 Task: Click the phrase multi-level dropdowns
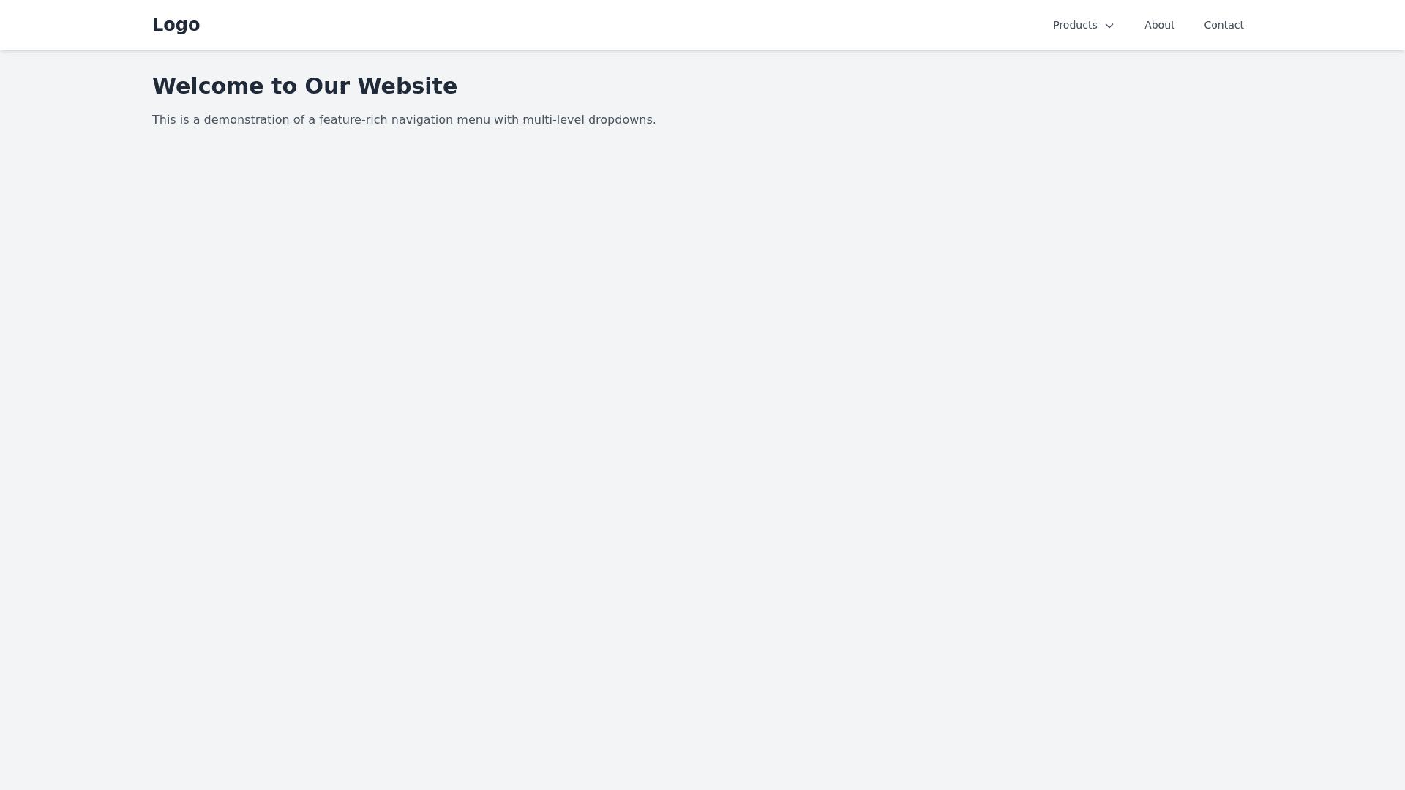(588, 119)
